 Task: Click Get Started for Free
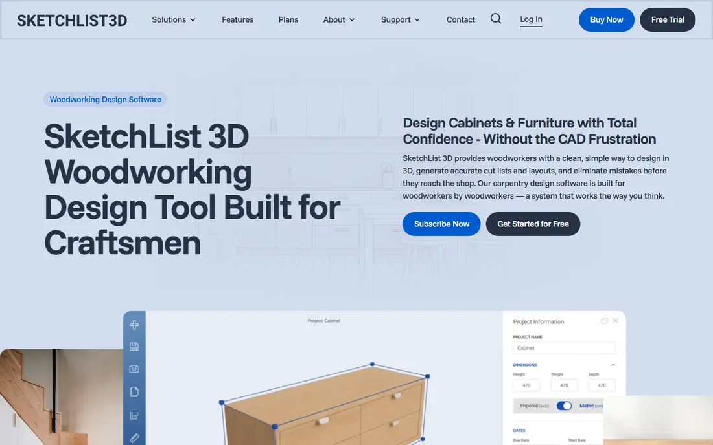point(532,224)
